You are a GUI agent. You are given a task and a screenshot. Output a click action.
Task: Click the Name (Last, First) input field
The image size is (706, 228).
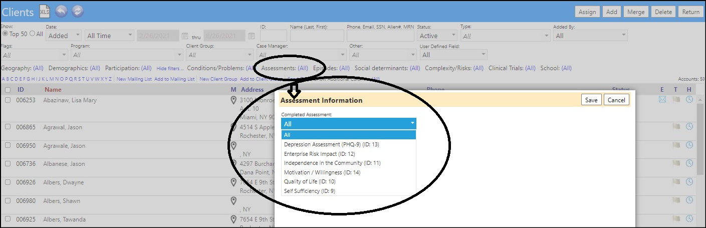coord(317,36)
